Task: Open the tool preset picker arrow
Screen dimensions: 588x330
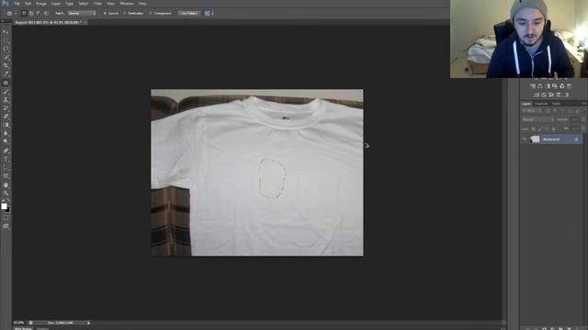Action: tap(16, 13)
